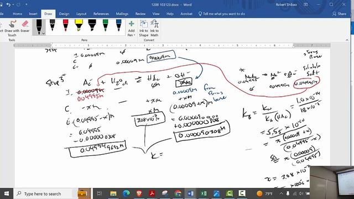Image resolution: width=354 pixels, height=199 pixels.
Task: Open the Review tab
Action: coord(140,14)
